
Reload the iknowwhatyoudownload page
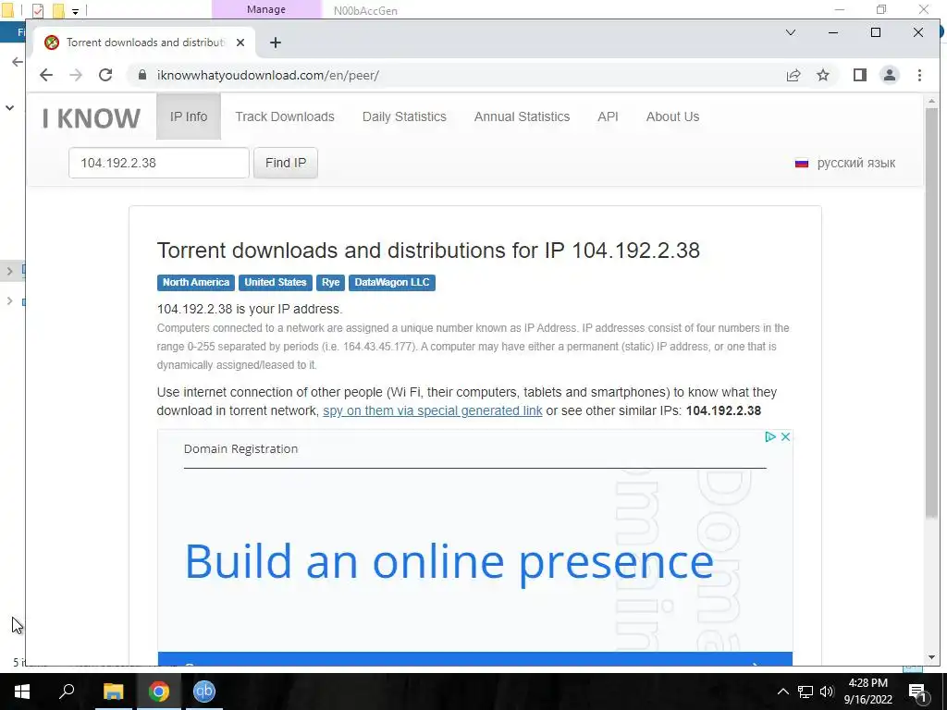(x=105, y=75)
